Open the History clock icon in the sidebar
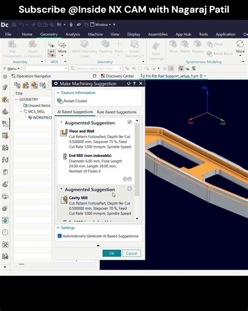 point(5,232)
